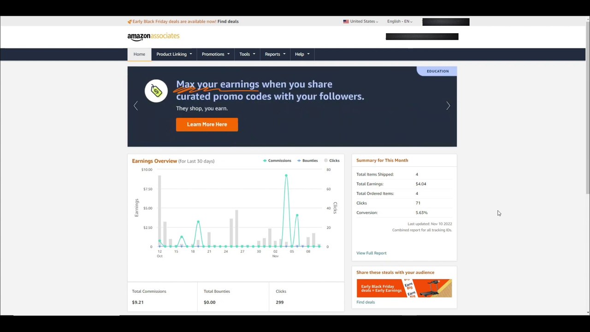Click the summary Clicks value 71

tap(418, 203)
